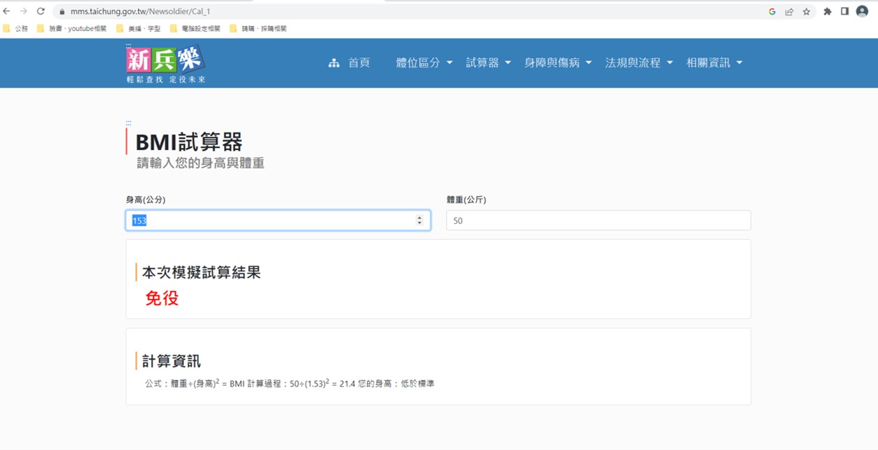The image size is (878, 450).
Task: Click the 身高(公分) input field
Action: 278,220
